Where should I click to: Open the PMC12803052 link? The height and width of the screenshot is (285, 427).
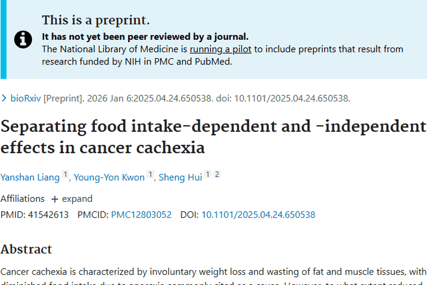[141, 215]
